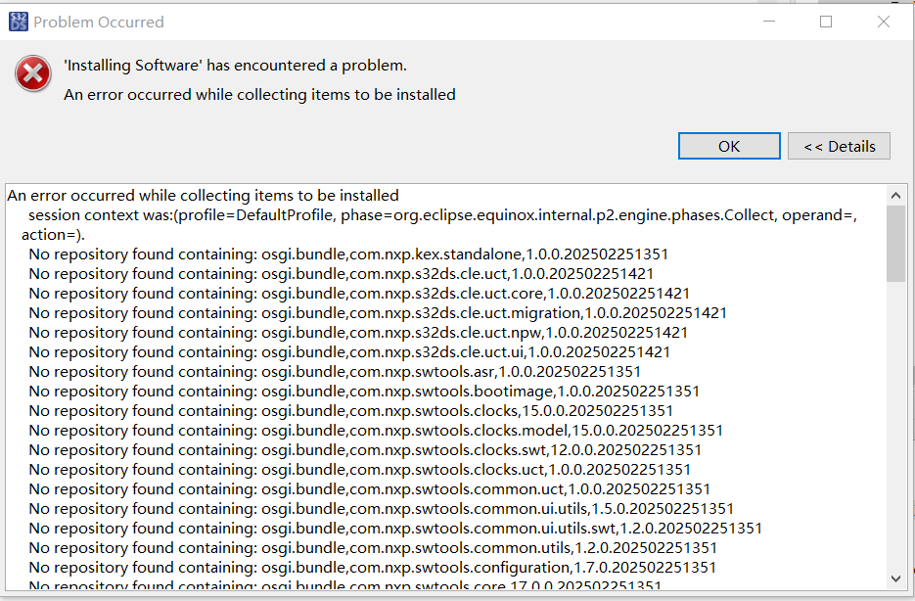Collapse details with << Details button
The image size is (915, 601).
[x=839, y=146]
